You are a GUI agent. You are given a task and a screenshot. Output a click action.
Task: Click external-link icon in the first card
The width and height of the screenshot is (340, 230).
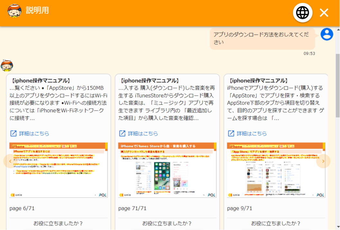14,133
